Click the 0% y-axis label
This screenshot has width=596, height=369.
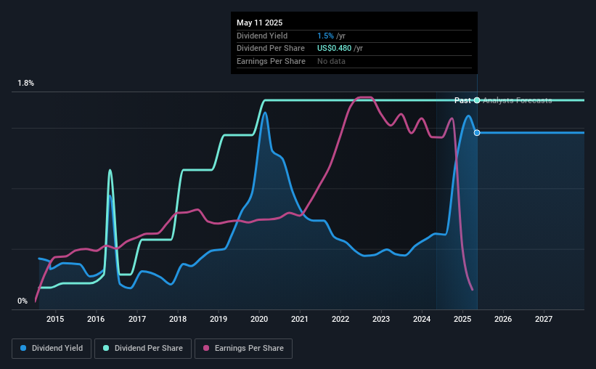coord(23,301)
